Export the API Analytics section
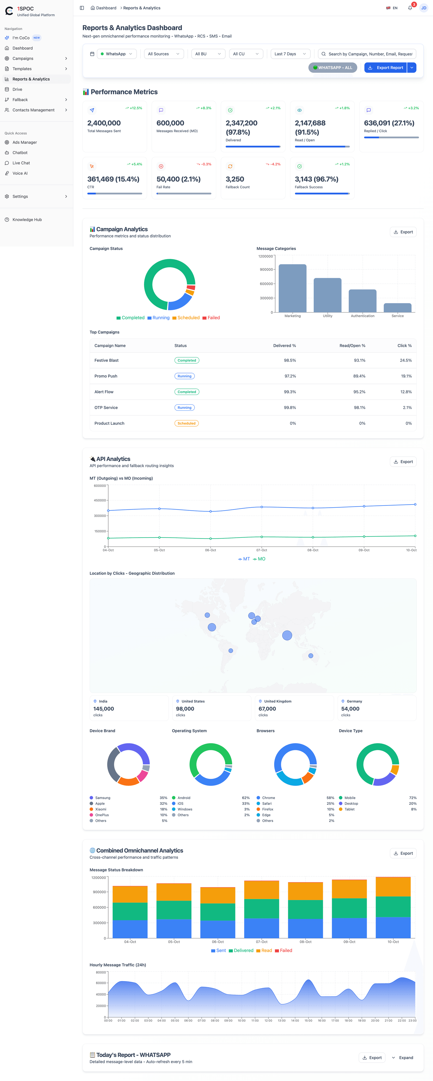 click(403, 462)
